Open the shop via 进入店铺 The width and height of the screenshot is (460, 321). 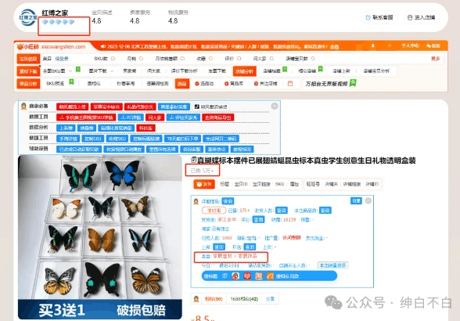point(421,18)
